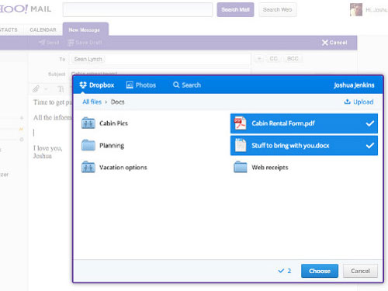Open the Web receipts folder icon
Screen dimensions: 388x291
[241, 167]
